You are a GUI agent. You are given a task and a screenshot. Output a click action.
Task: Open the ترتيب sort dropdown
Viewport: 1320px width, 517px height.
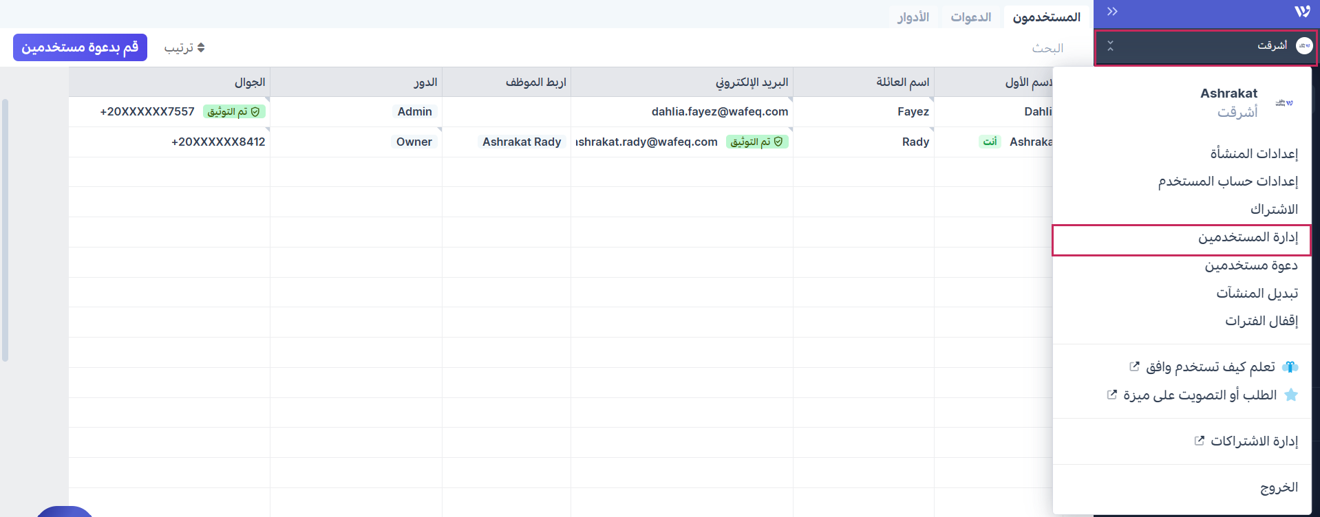pos(184,48)
